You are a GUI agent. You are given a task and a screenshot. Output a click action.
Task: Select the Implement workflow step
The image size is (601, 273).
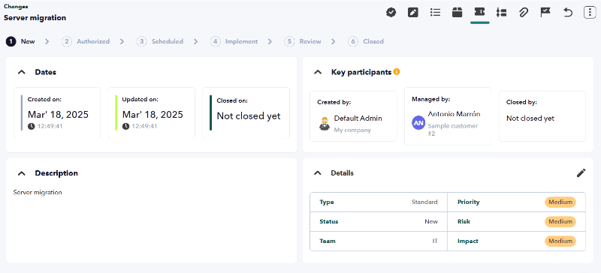(x=234, y=41)
